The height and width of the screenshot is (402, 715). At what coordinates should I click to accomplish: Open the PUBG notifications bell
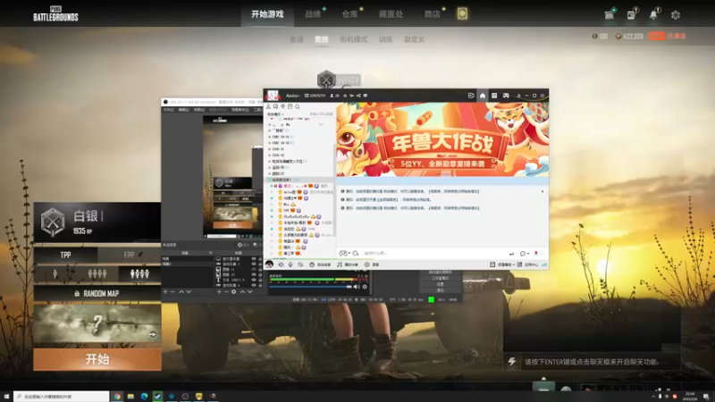click(x=653, y=14)
